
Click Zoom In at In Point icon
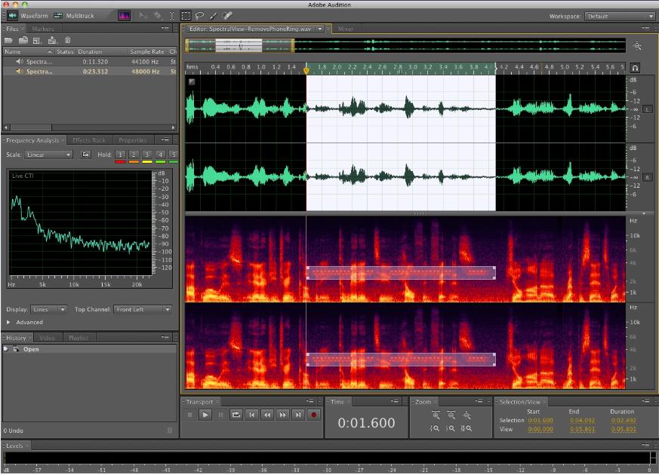pos(435,428)
